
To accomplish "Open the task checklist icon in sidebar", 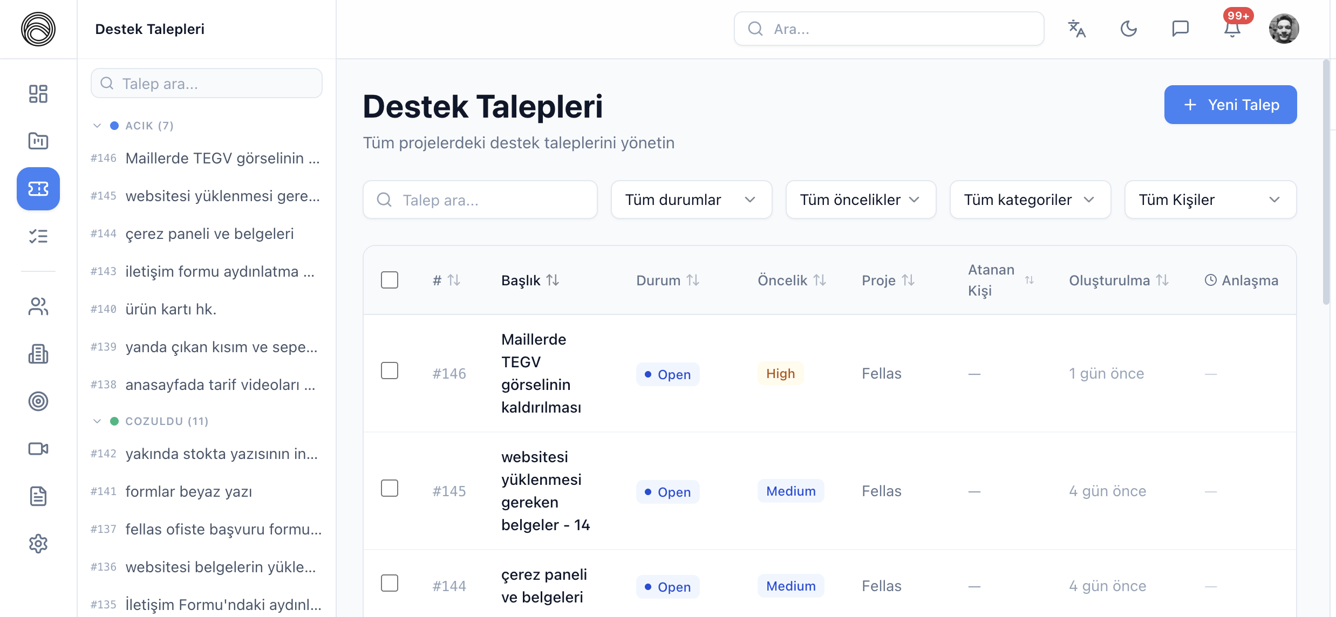I will [x=38, y=236].
